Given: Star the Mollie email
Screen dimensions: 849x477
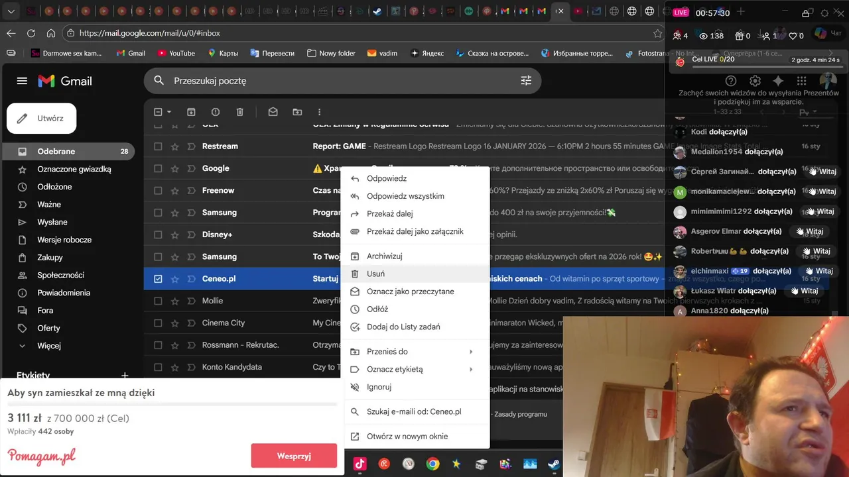Looking at the screenshot, I should pyautogui.click(x=175, y=301).
